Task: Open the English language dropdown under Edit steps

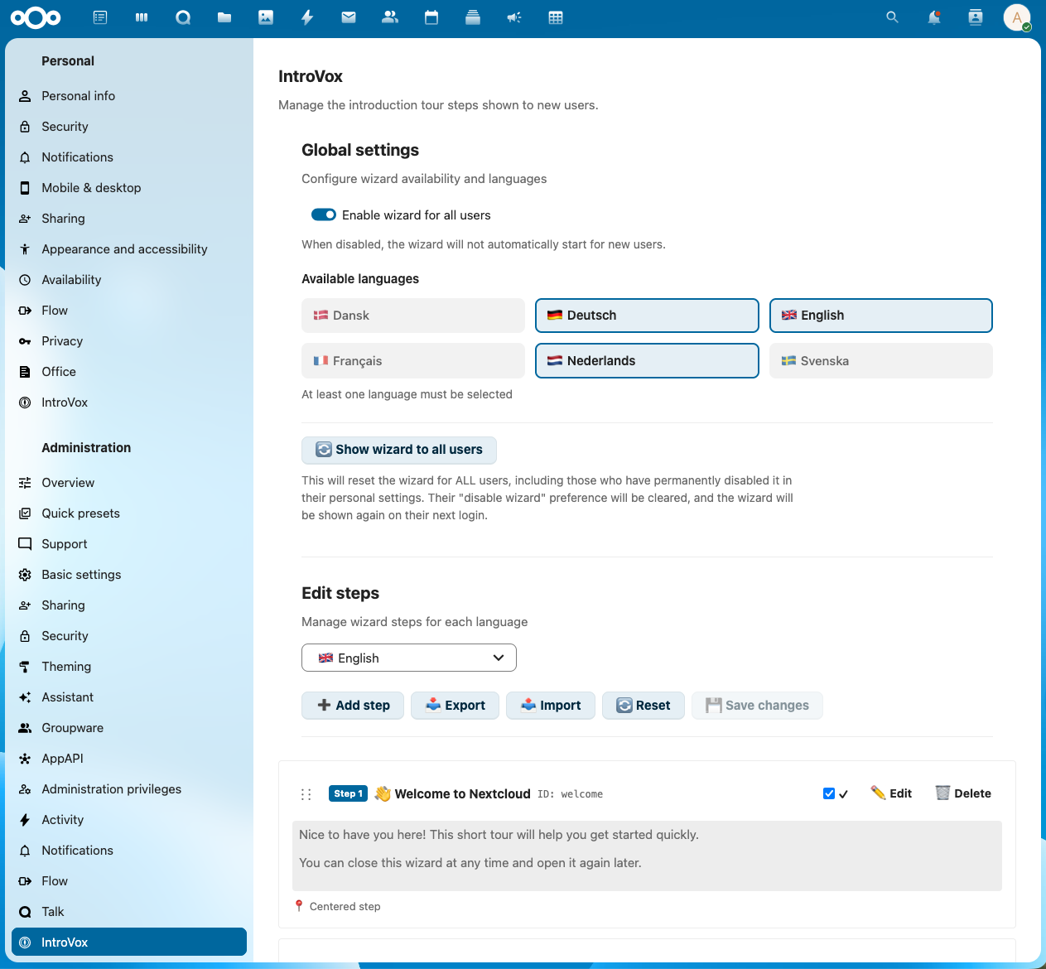Action: coord(408,658)
